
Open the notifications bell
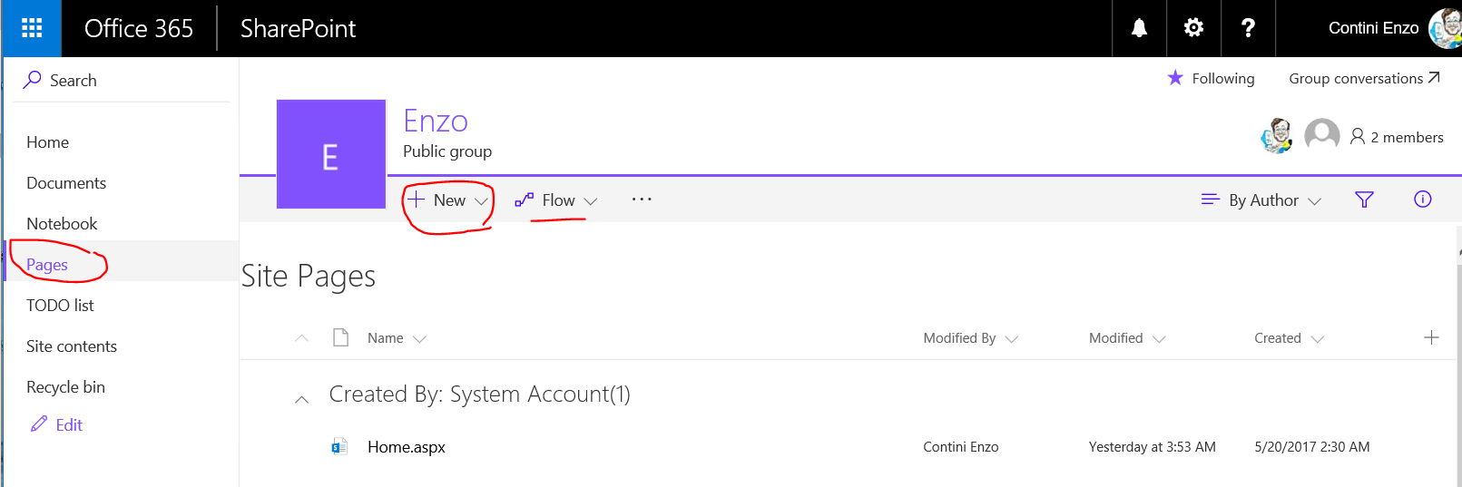1139,28
